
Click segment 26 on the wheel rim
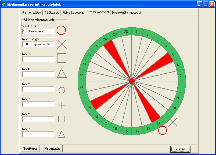105,39
